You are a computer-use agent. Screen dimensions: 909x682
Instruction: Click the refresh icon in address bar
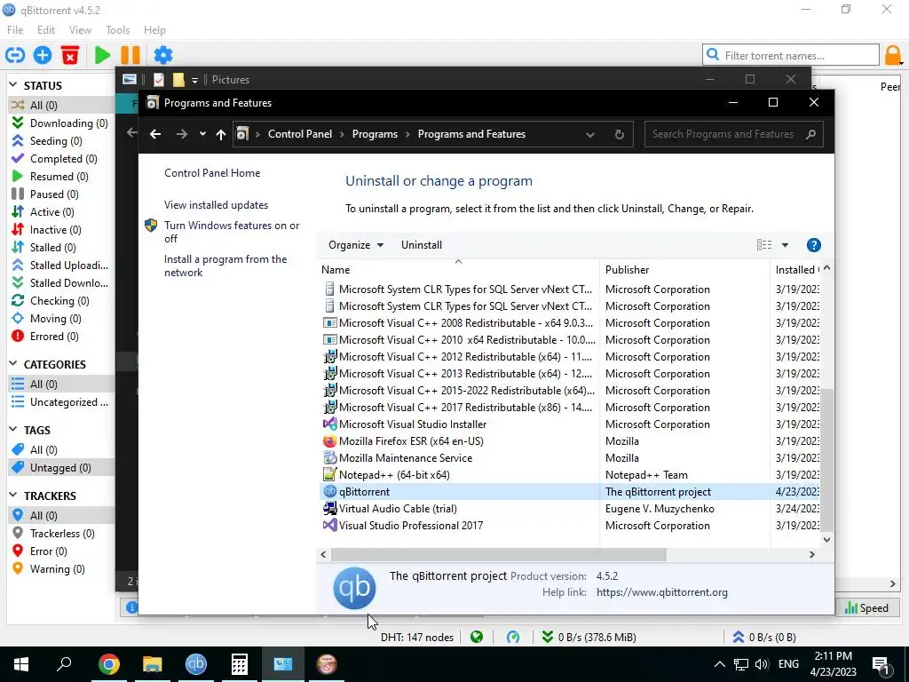tap(619, 135)
